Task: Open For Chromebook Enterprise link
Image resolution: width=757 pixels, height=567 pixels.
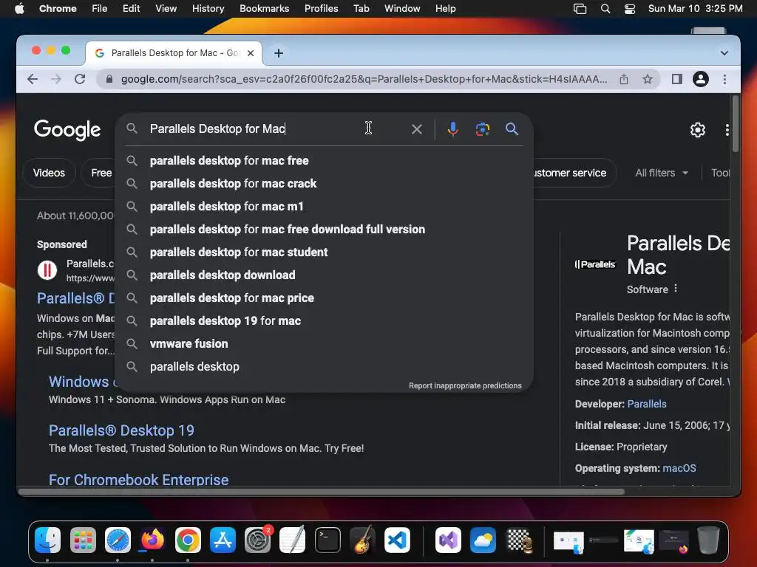Action: click(138, 480)
